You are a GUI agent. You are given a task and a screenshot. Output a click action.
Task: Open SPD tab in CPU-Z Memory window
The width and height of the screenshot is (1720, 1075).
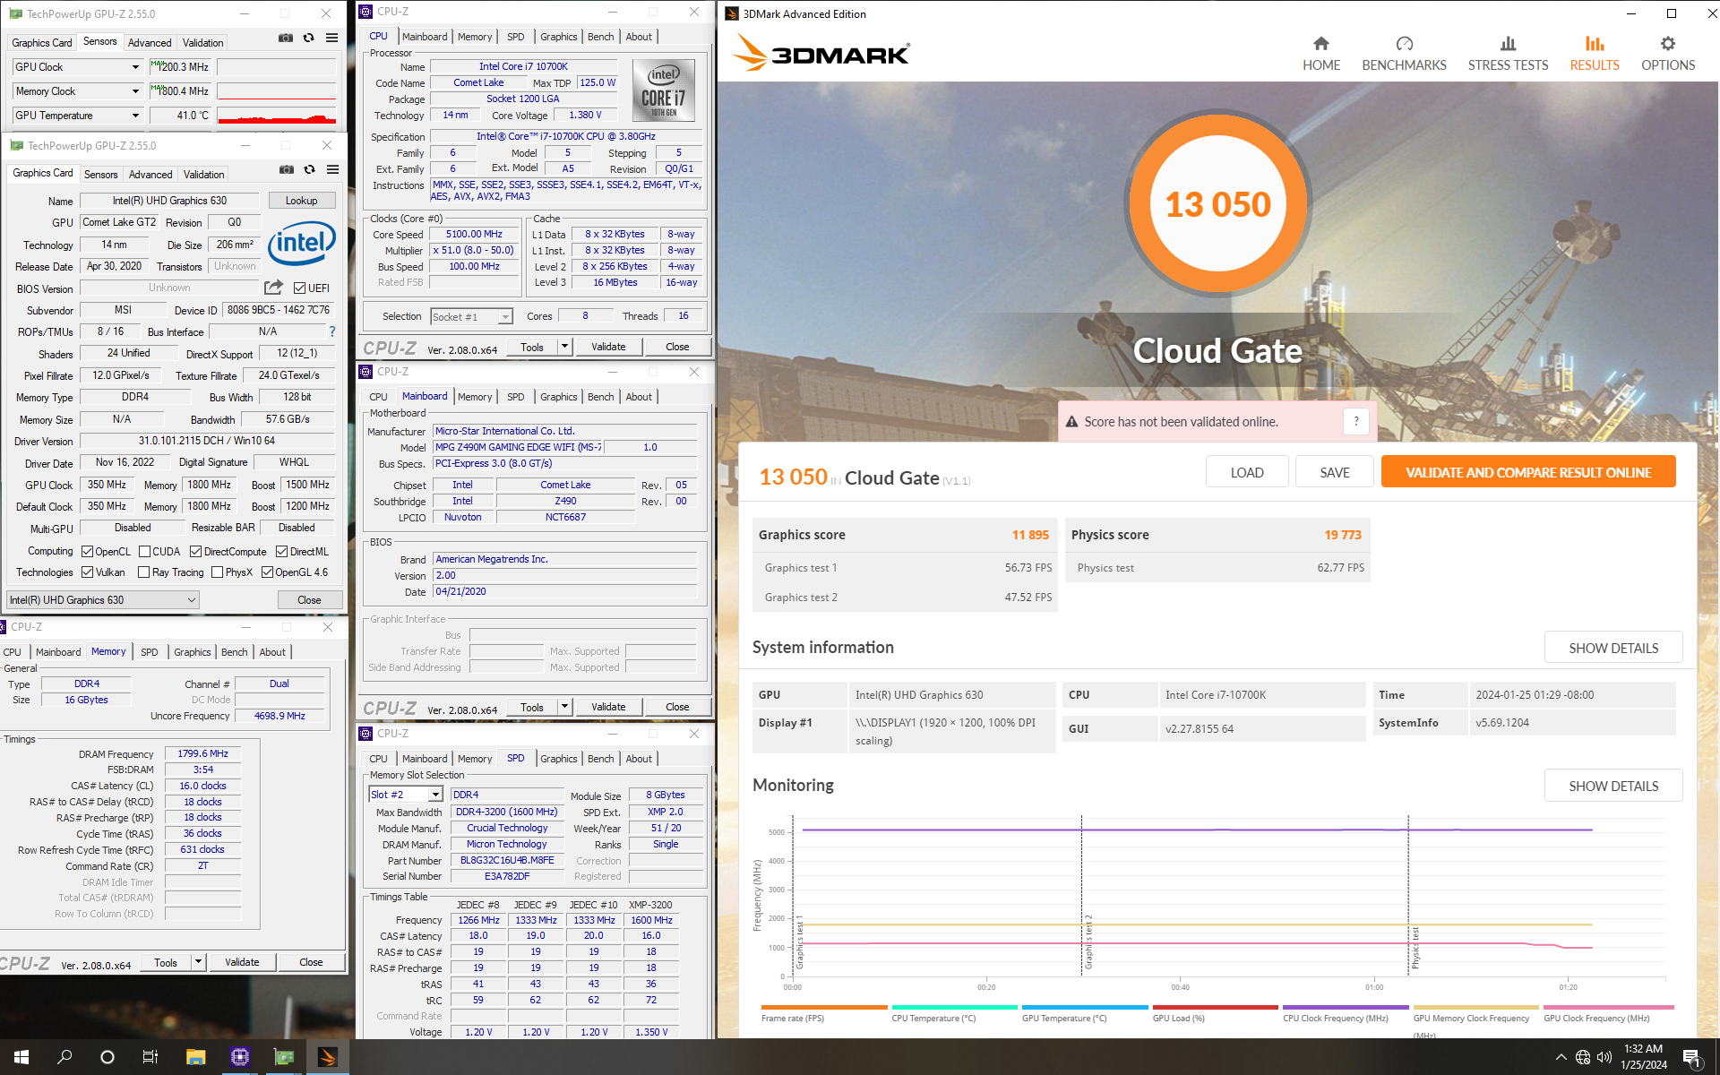pos(149,652)
